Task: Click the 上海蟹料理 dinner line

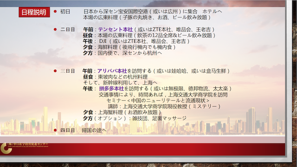Action: 122,112
